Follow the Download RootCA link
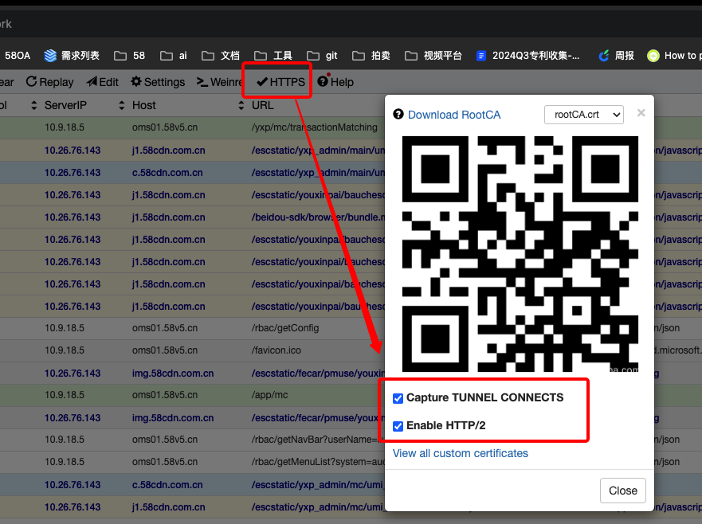This screenshot has width=702, height=524. pos(454,115)
